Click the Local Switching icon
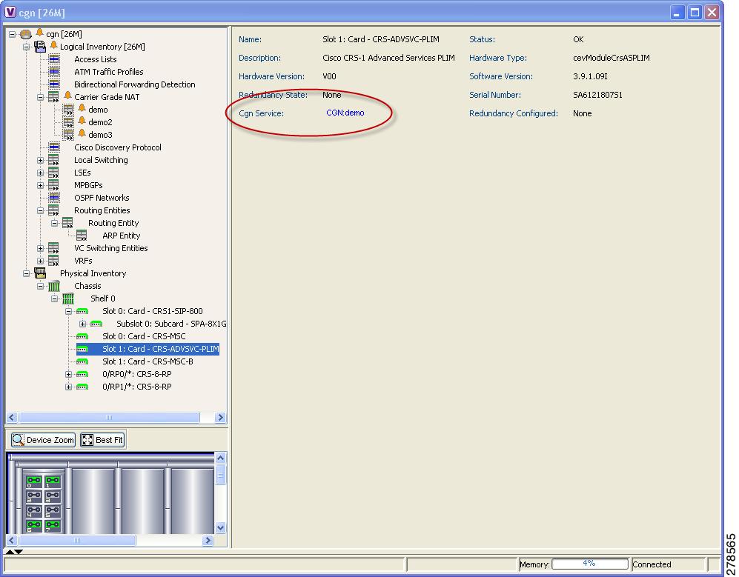Viewport: 739px width, 577px height. point(53,160)
